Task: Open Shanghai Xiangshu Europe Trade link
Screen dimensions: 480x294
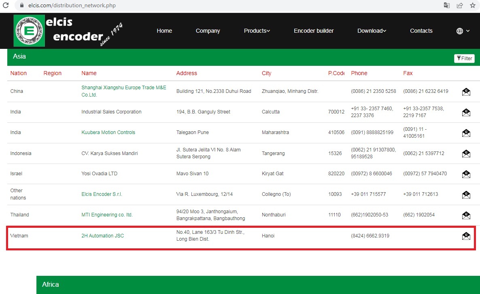Action: click(124, 91)
